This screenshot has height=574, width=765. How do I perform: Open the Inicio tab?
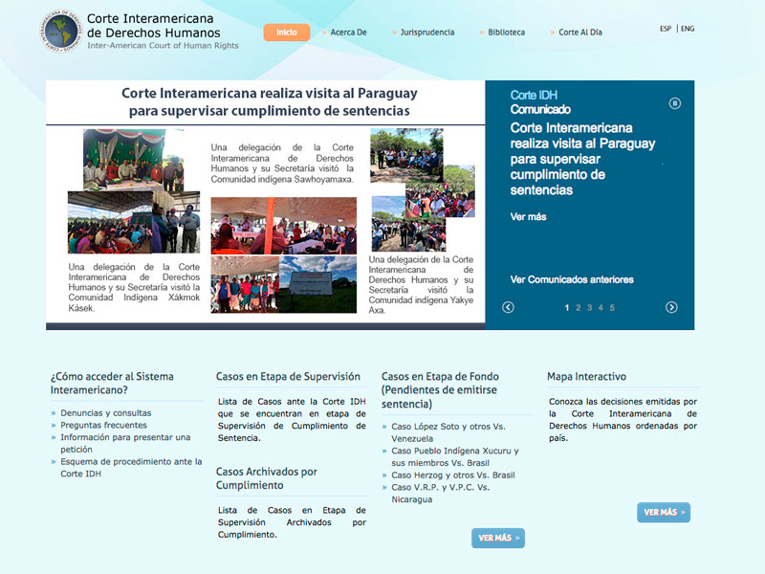286,33
